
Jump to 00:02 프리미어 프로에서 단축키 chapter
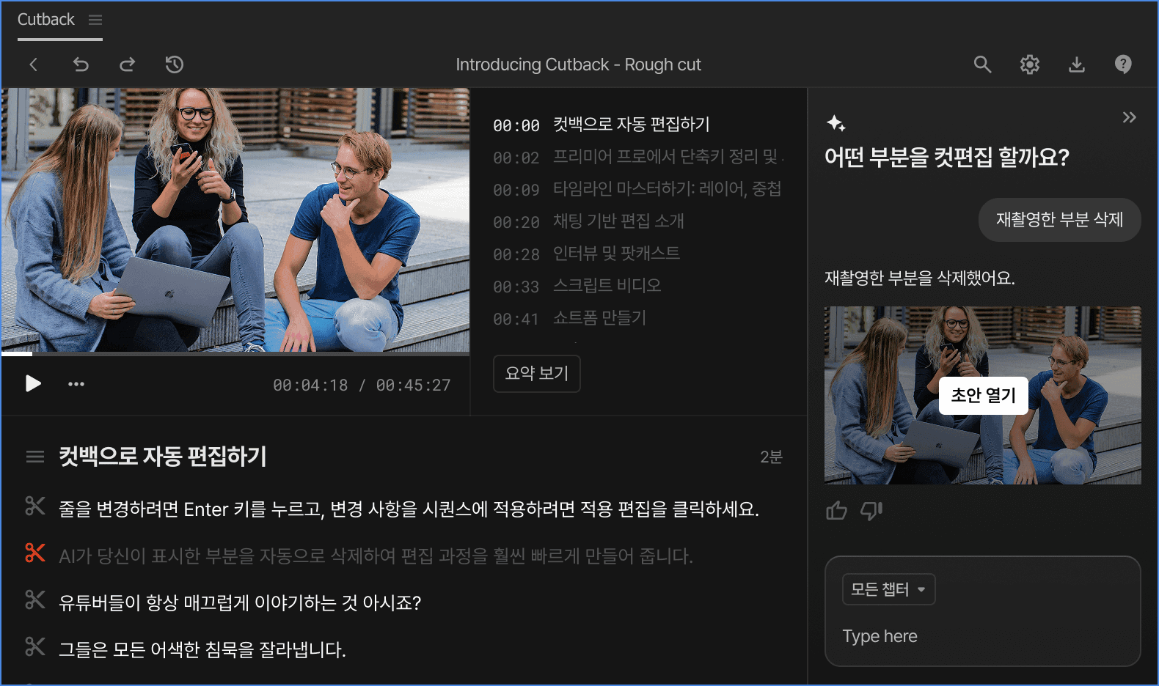[x=638, y=157]
